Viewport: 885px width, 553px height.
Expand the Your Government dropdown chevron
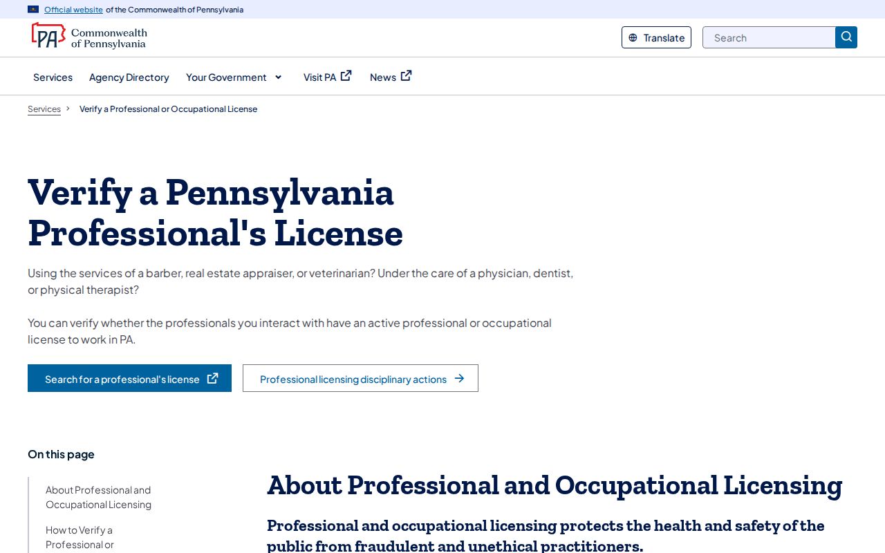pyautogui.click(x=278, y=77)
